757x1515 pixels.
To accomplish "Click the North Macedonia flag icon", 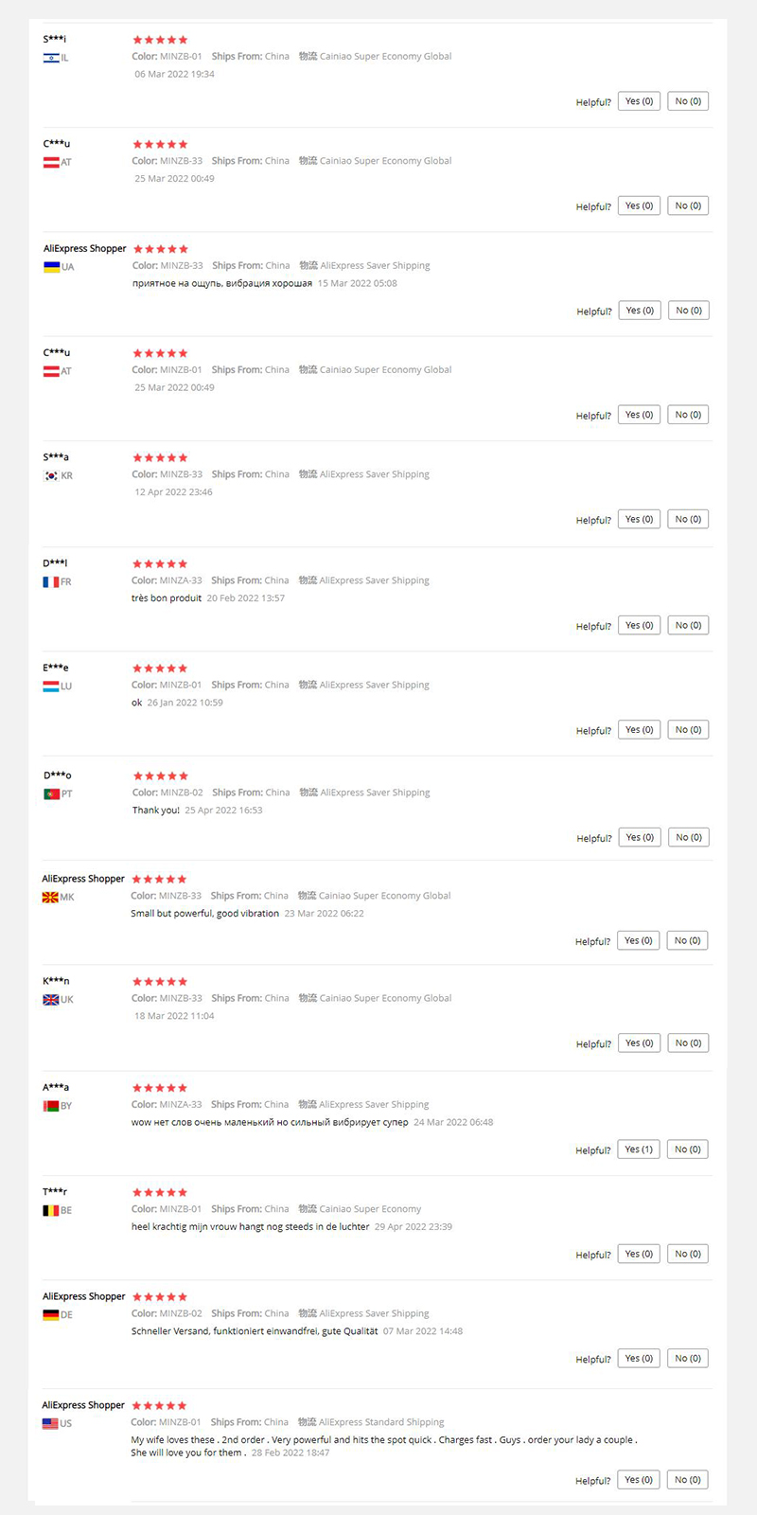I will (x=50, y=897).
